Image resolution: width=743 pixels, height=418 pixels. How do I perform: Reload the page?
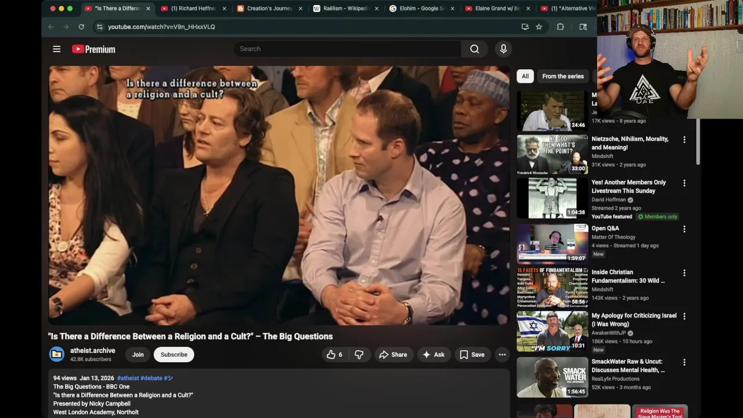[x=81, y=27]
